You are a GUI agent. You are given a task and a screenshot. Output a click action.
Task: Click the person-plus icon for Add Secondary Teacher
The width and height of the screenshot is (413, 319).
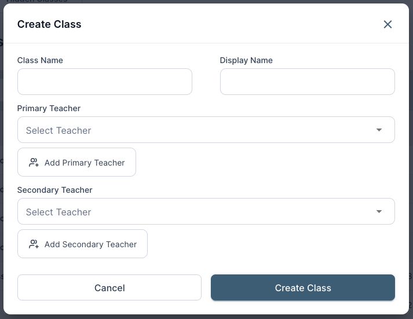pyautogui.click(x=34, y=244)
